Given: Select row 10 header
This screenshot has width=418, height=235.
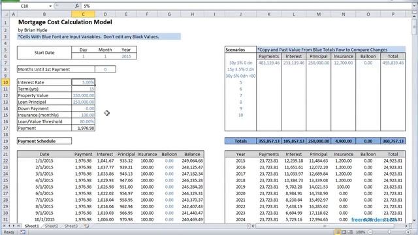Looking at the screenshot, I should click(x=5, y=82).
